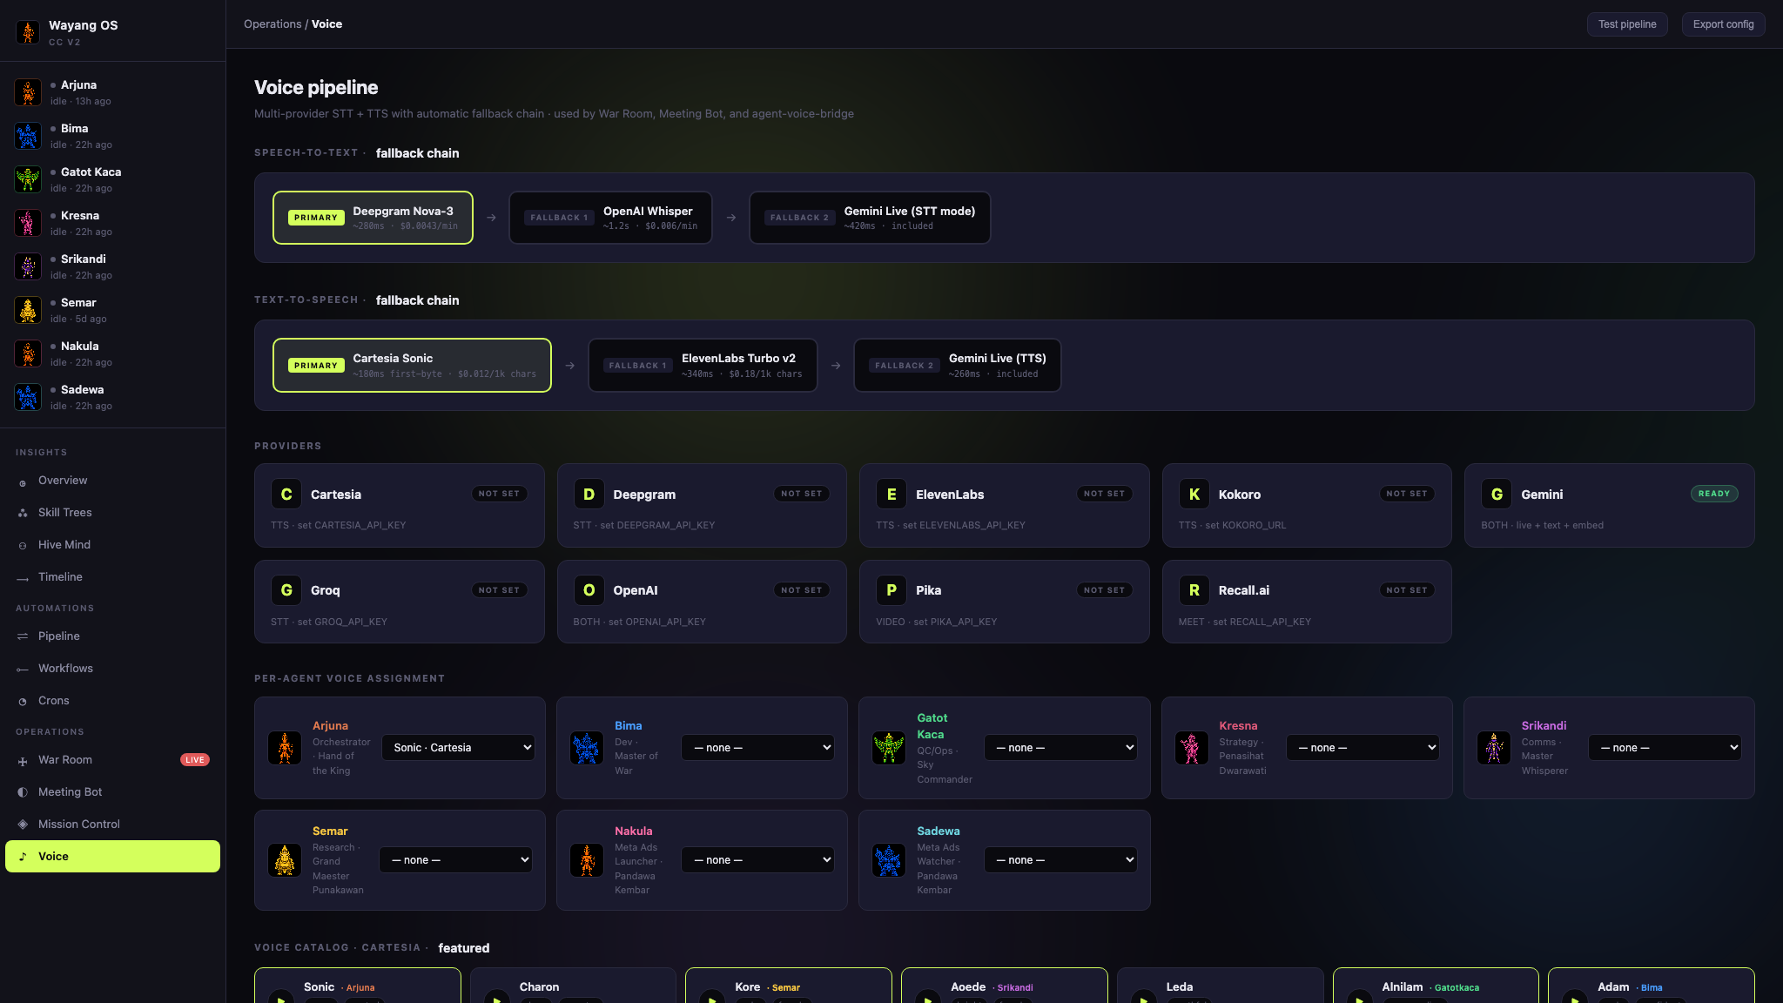Click the Export config button
This screenshot has width=1783, height=1003.
1723,24
